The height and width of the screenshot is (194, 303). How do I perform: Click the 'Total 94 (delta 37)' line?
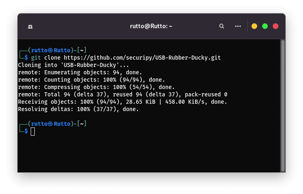coord(123,94)
